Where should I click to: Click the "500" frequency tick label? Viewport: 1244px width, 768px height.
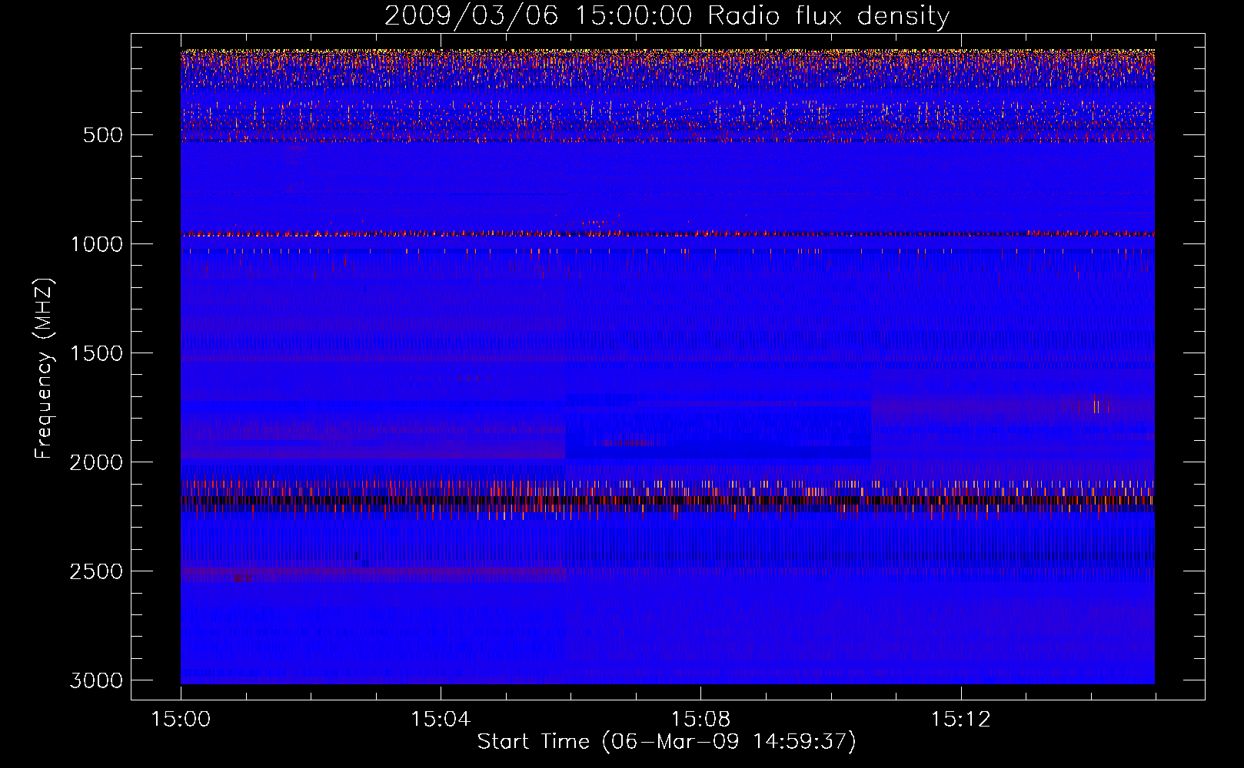tap(102, 135)
